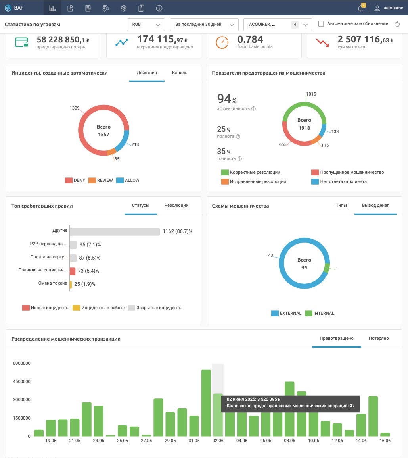The height and width of the screenshot is (458, 408).
Task: Click the refresh arrows icon
Action: tap(397, 24)
